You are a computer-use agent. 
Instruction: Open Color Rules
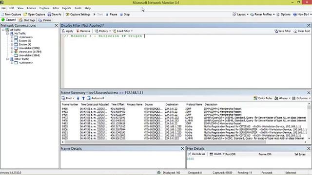tap(263, 98)
